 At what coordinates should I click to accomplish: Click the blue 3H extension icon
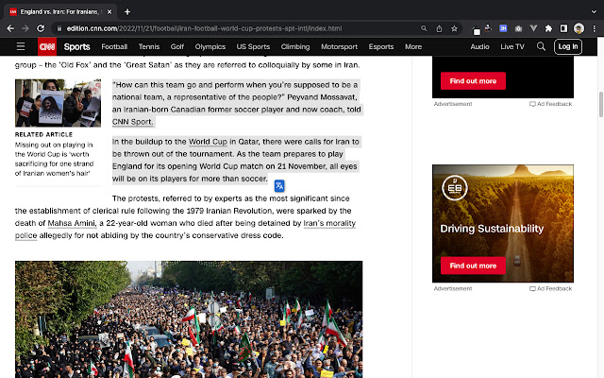pyautogui.click(x=503, y=28)
